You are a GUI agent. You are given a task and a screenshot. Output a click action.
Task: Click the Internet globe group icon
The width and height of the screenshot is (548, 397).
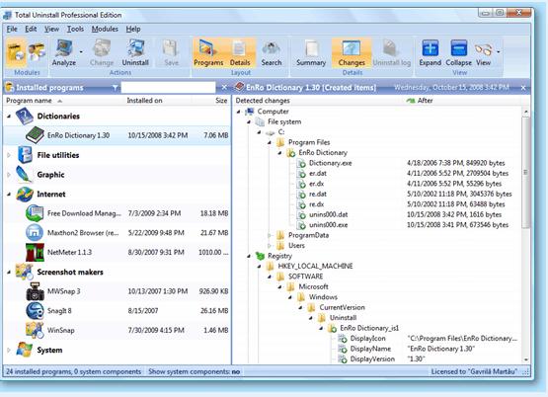tap(25, 194)
